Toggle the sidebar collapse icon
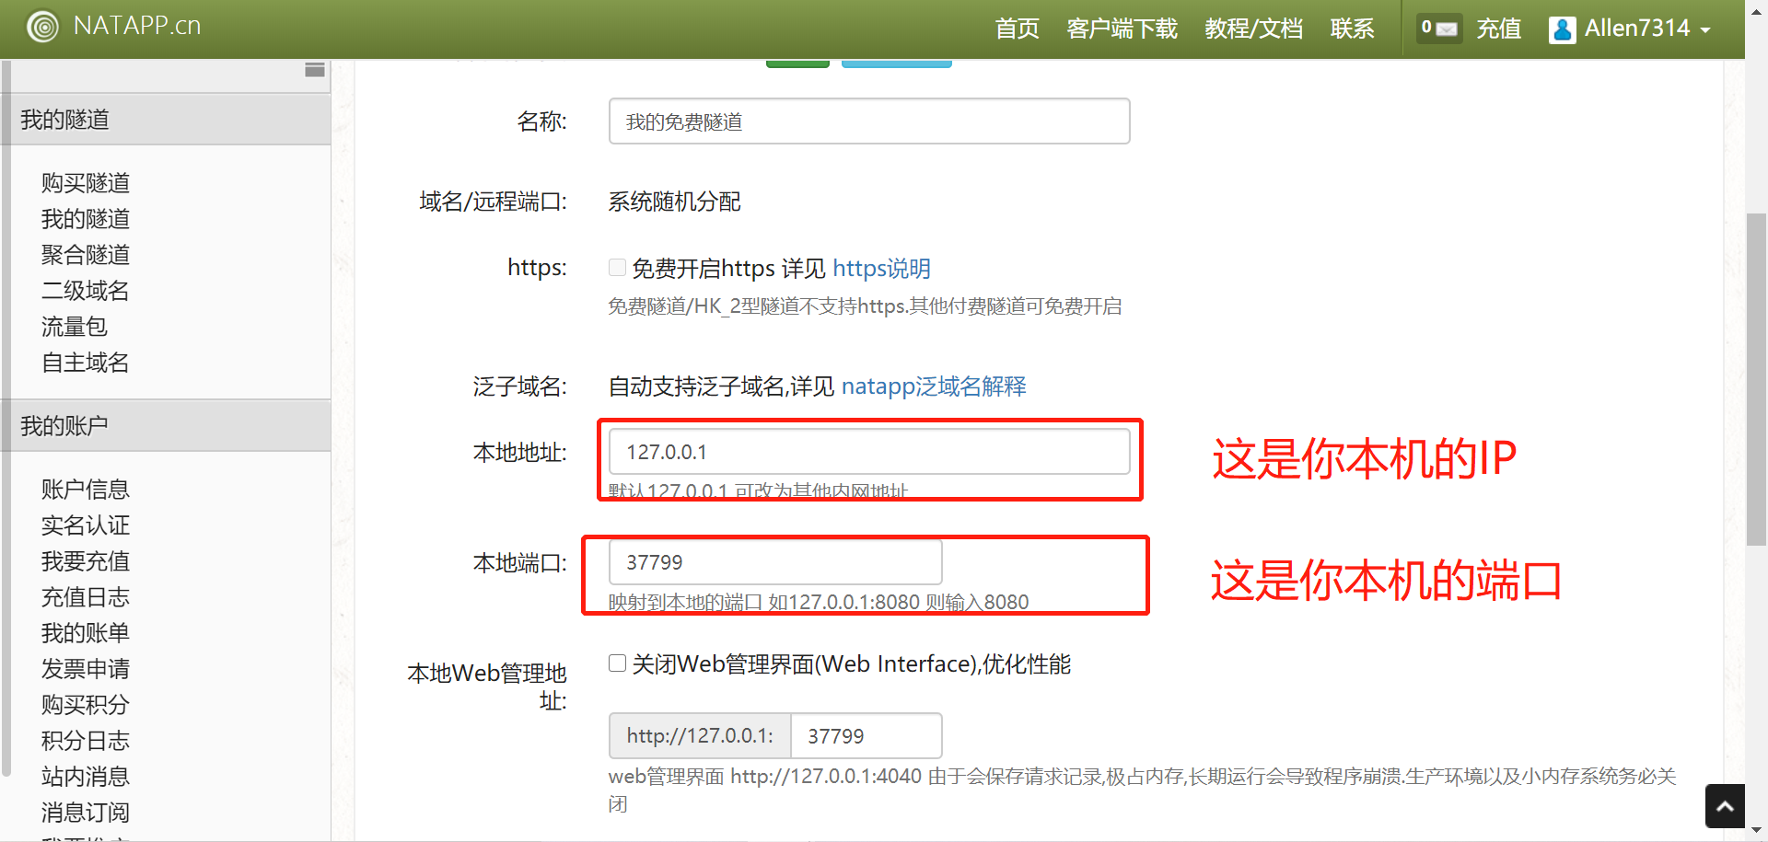This screenshot has width=1768, height=842. tap(315, 70)
